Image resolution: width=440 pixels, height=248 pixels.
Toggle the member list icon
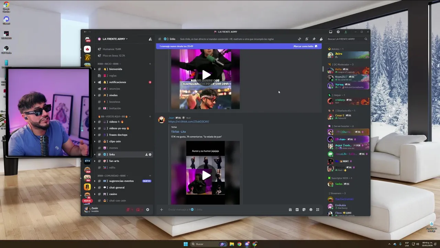pos(321,39)
